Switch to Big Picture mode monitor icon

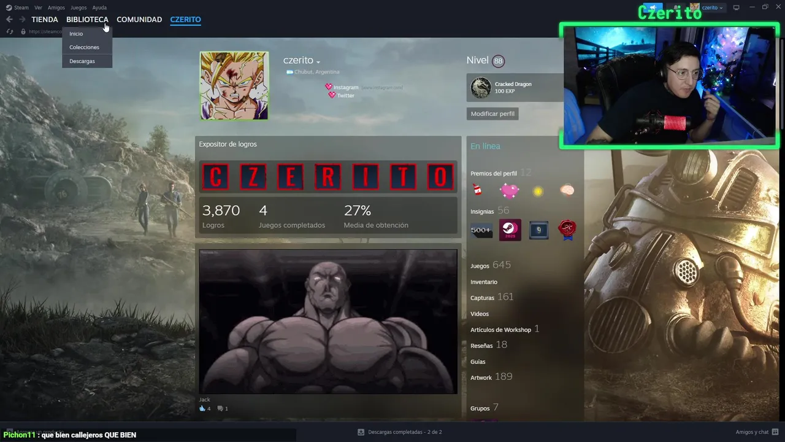[x=737, y=7]
